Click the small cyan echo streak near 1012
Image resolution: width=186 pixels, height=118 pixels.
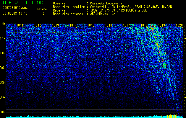tap(28, 92)
